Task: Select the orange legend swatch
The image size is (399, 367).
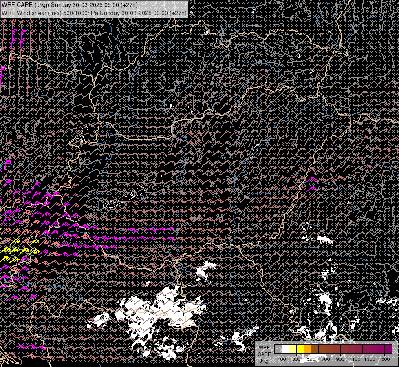Action: click(x=307, y=349)
